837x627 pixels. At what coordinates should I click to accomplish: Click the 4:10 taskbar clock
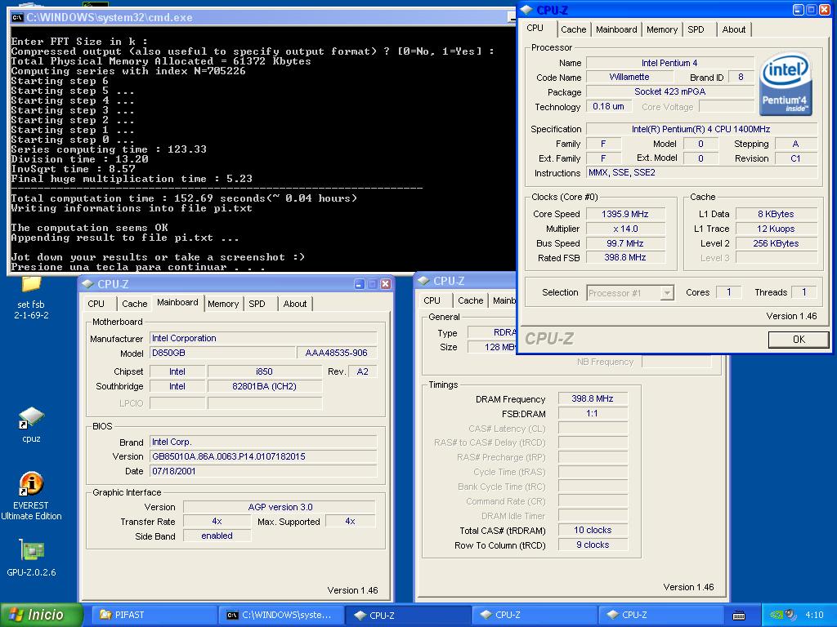pos(814,615)
